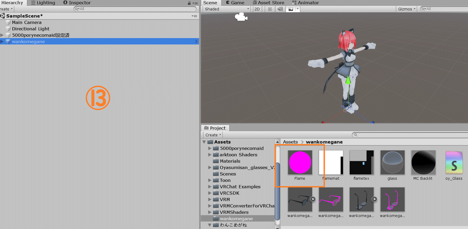468x229 pixels.
Task: Select the VRM folder
Action: (x=225, y=199)
